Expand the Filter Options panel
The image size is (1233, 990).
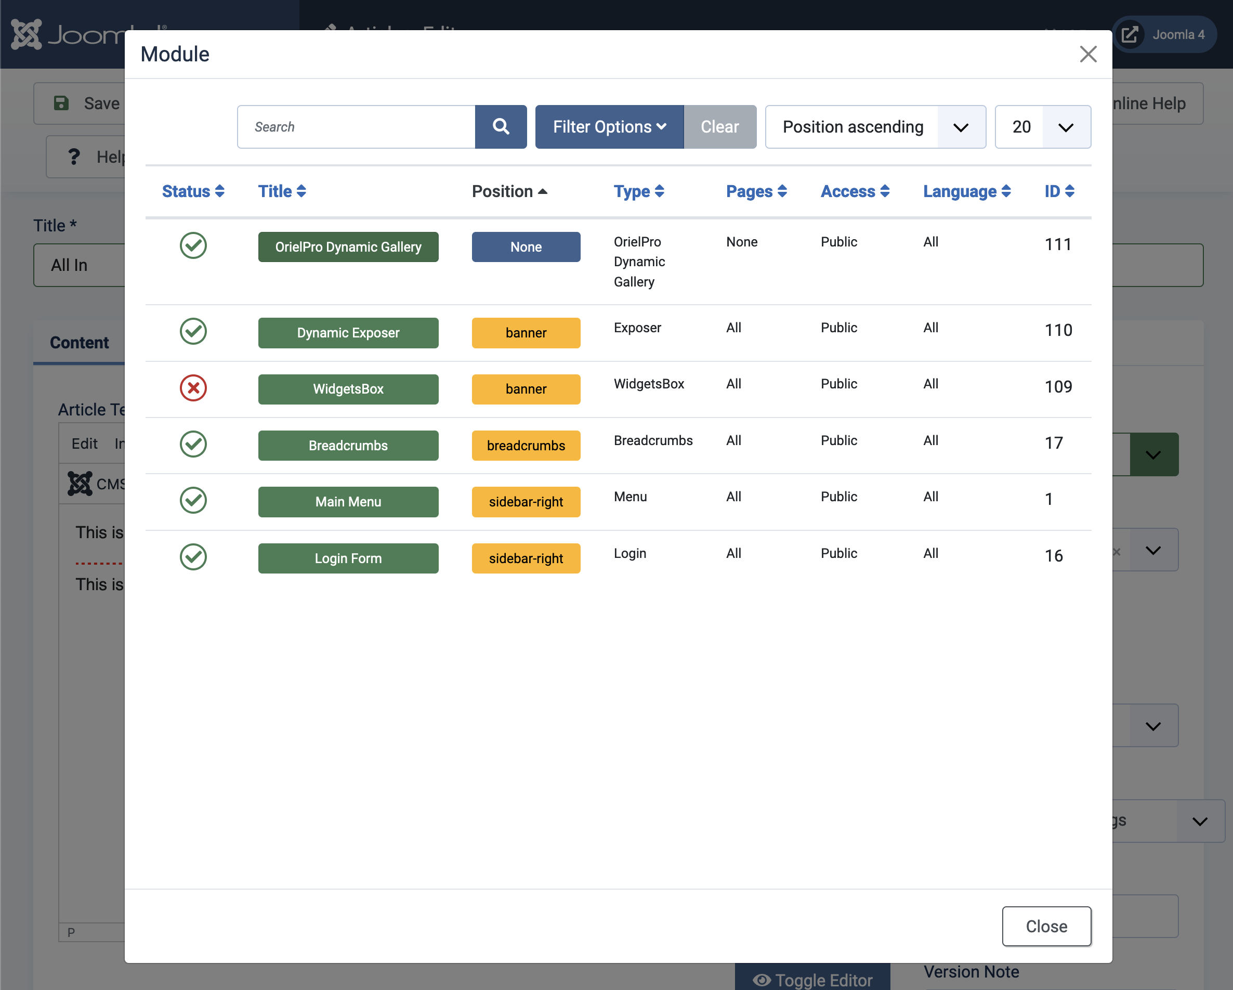[x=609, y=126]
